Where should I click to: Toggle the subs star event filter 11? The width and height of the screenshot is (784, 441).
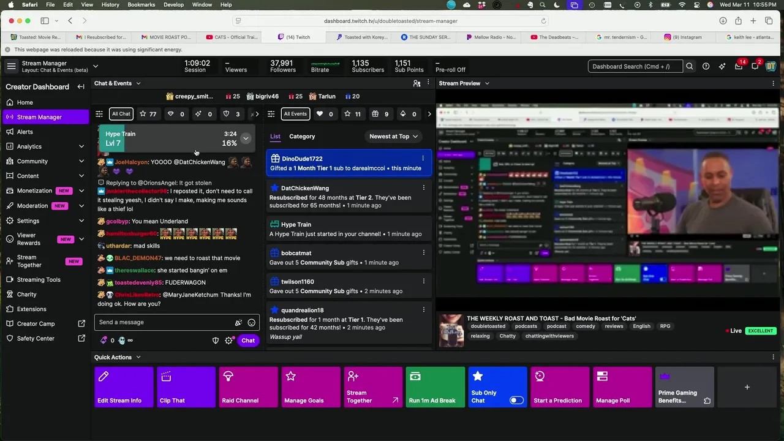(352, 114)
